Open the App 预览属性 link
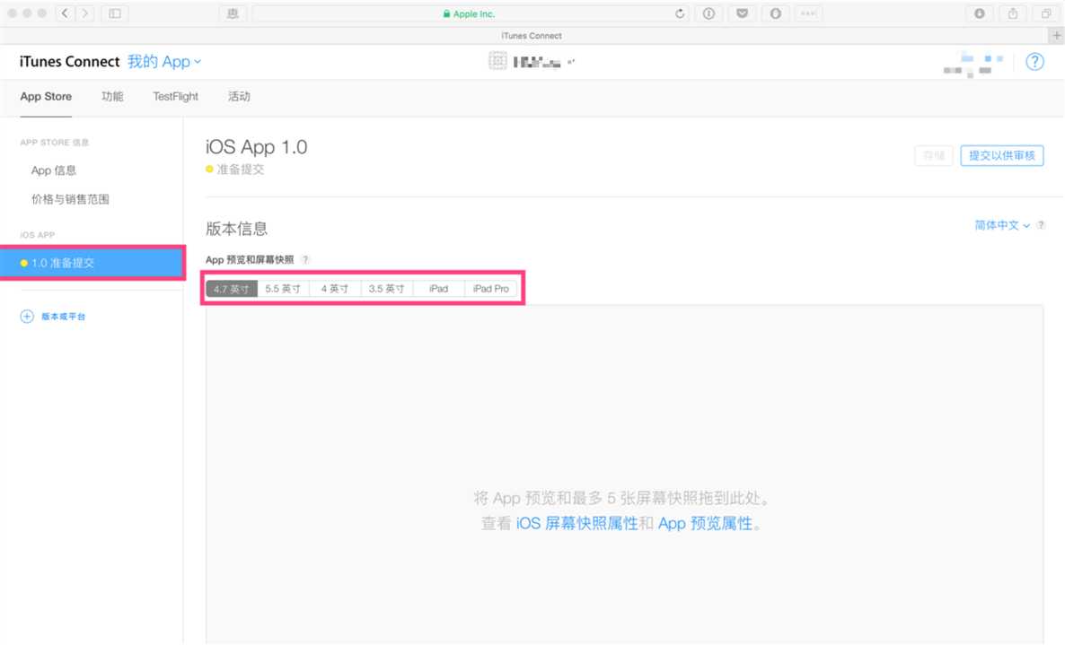This screenshot has width=1065, height=645. [x=705, y=524]
